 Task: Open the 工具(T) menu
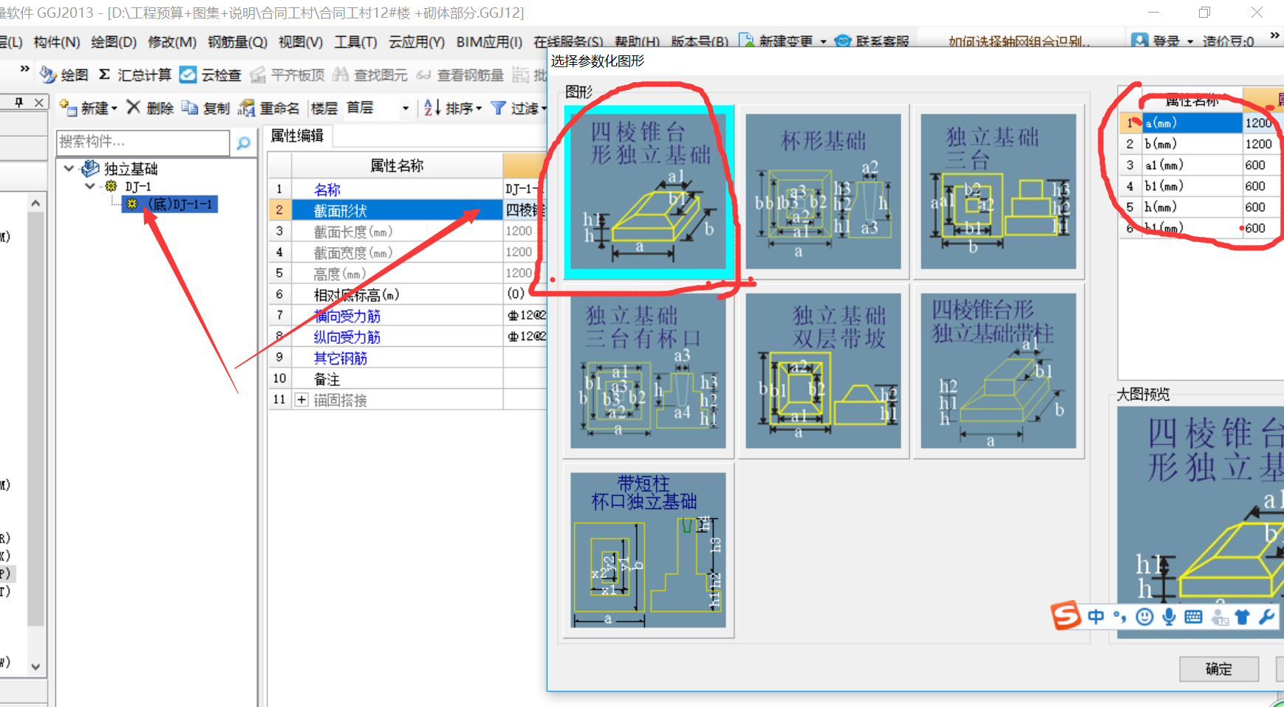click(x=355, y=42)
